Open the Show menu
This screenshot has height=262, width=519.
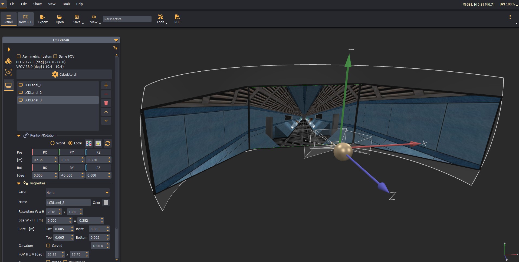[x=37, y=4]
